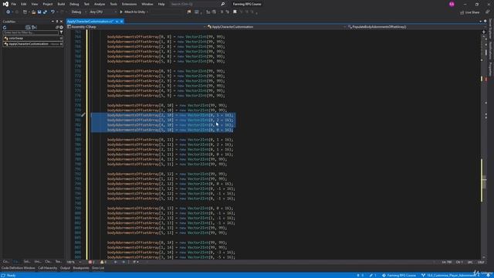Expand the Attach to Unity dropdown arrow
Screen dimensions: 494x278
click(147, 12)
